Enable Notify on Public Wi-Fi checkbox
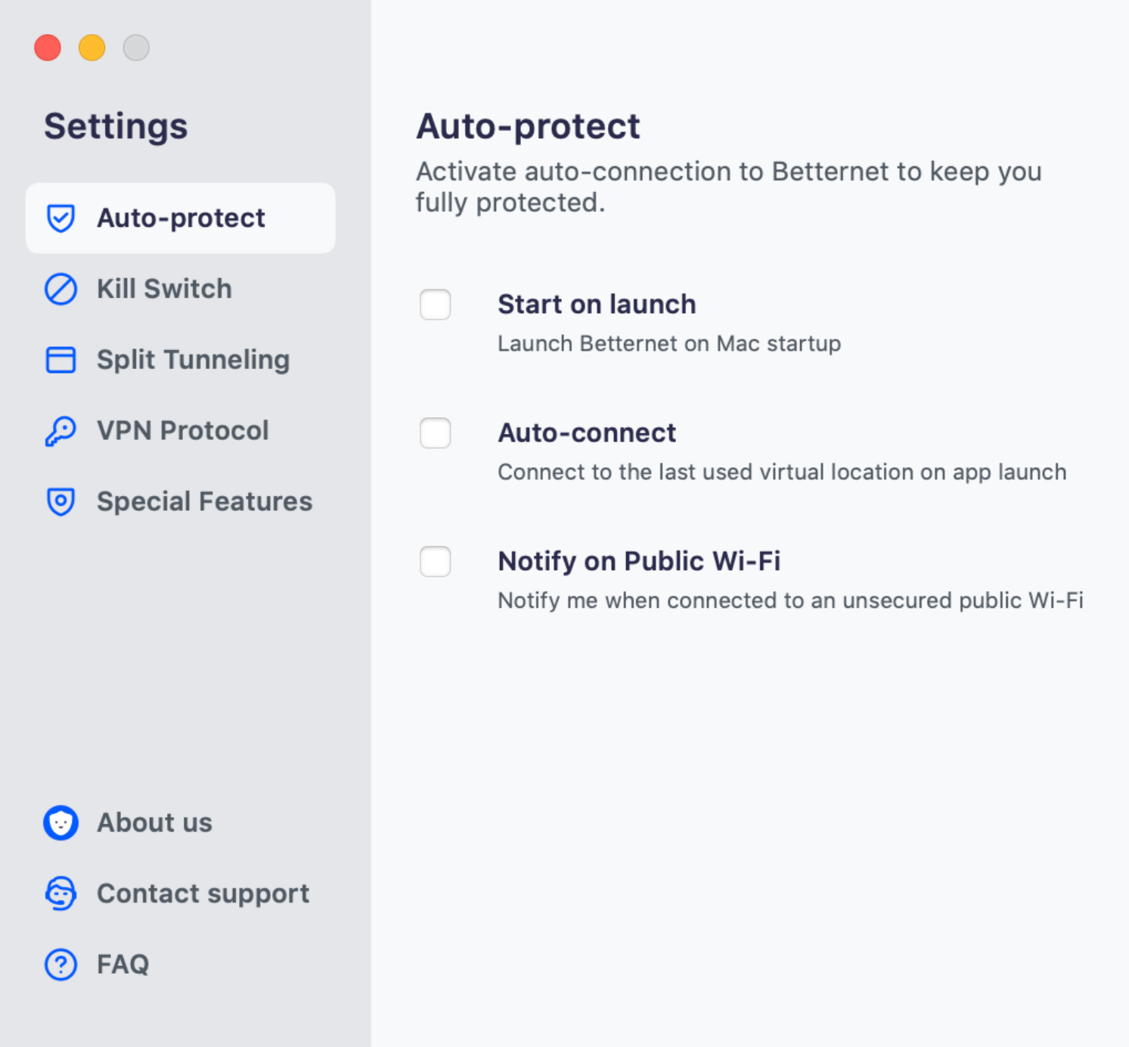1129x1047 pixels. (x=436, y=562)
